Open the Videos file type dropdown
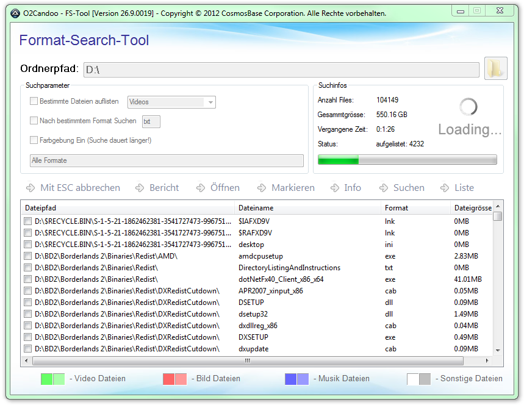524x405 pixels. (211, 102)
